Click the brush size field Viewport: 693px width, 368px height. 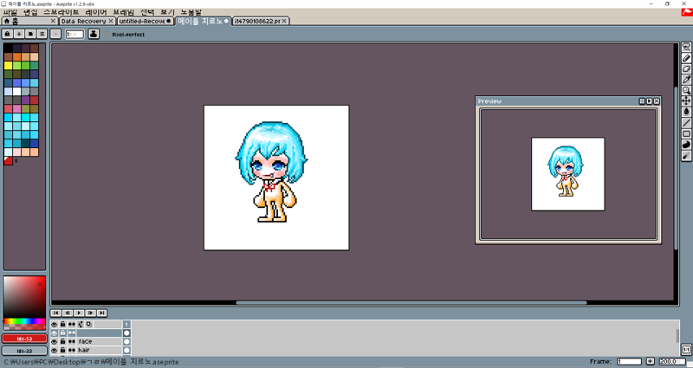point(74,34)
